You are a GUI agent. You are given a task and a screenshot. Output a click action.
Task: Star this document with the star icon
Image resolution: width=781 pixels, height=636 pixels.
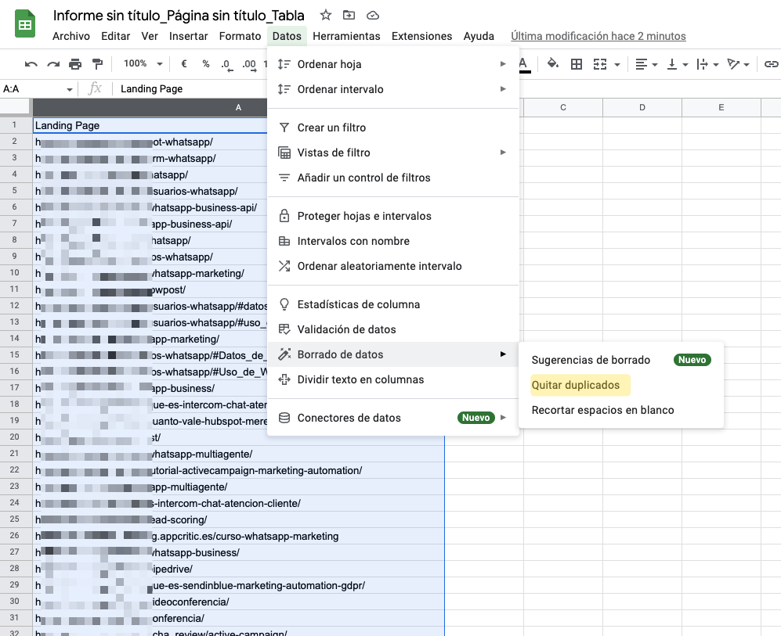click(x=326, y=16)
